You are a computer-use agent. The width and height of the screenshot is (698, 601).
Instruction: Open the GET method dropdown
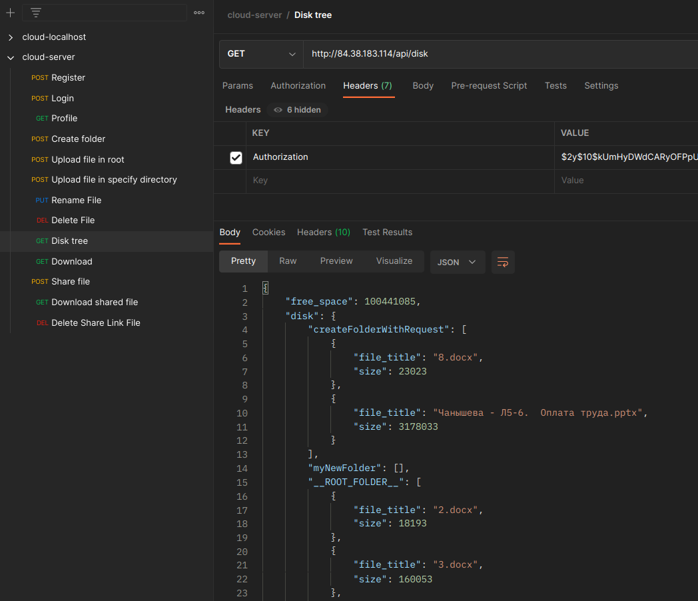(x=261, y=54)
